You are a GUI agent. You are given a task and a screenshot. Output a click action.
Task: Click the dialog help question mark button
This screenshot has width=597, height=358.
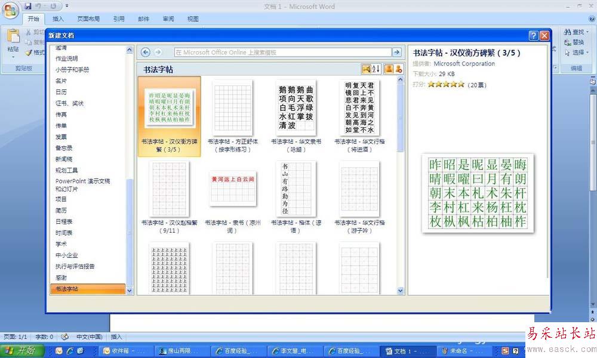534,35
